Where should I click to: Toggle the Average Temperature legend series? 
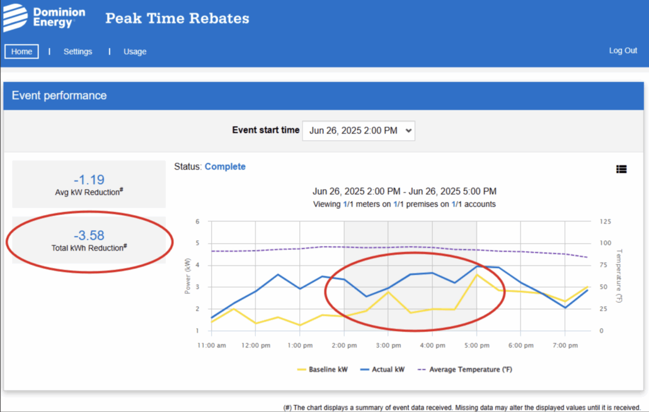coord(465,369)
